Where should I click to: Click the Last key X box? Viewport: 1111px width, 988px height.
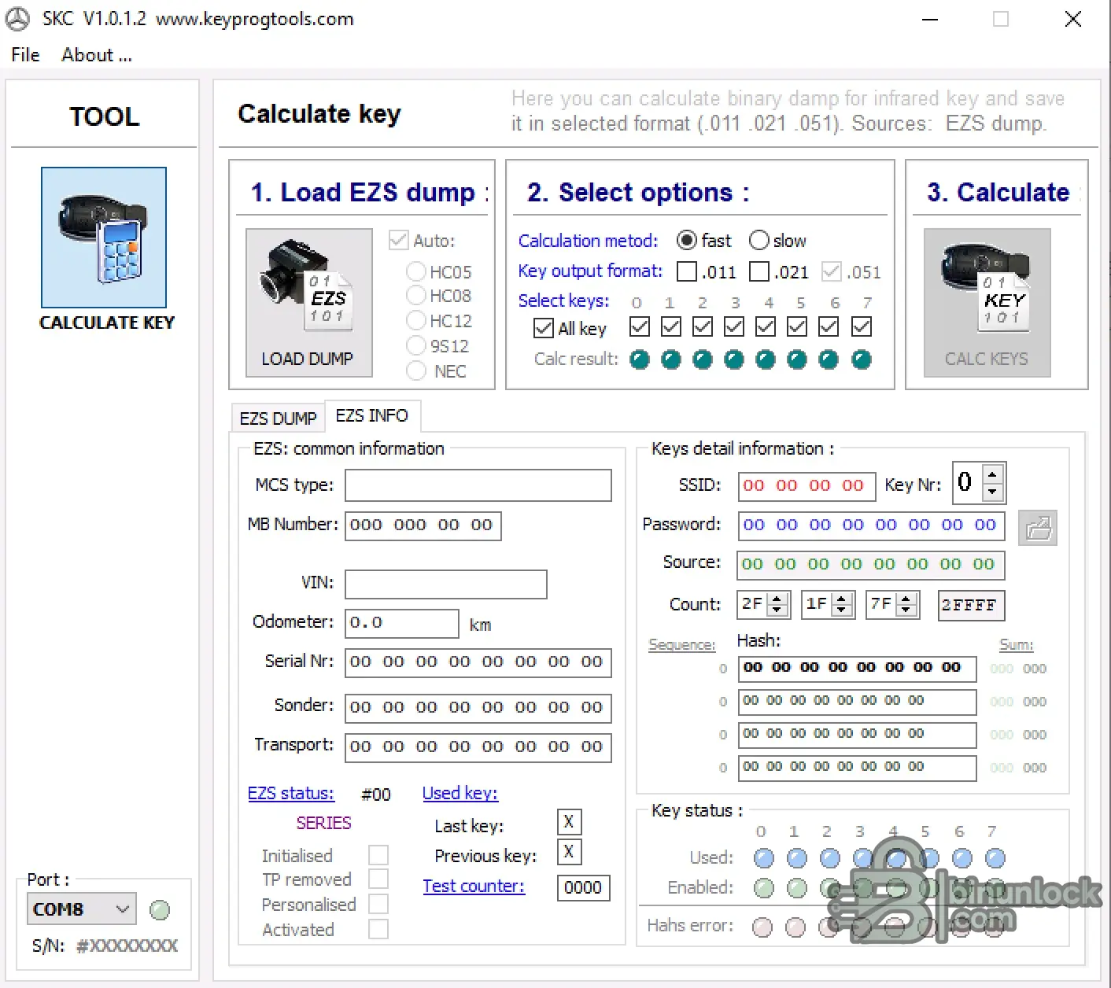(569, 822)
